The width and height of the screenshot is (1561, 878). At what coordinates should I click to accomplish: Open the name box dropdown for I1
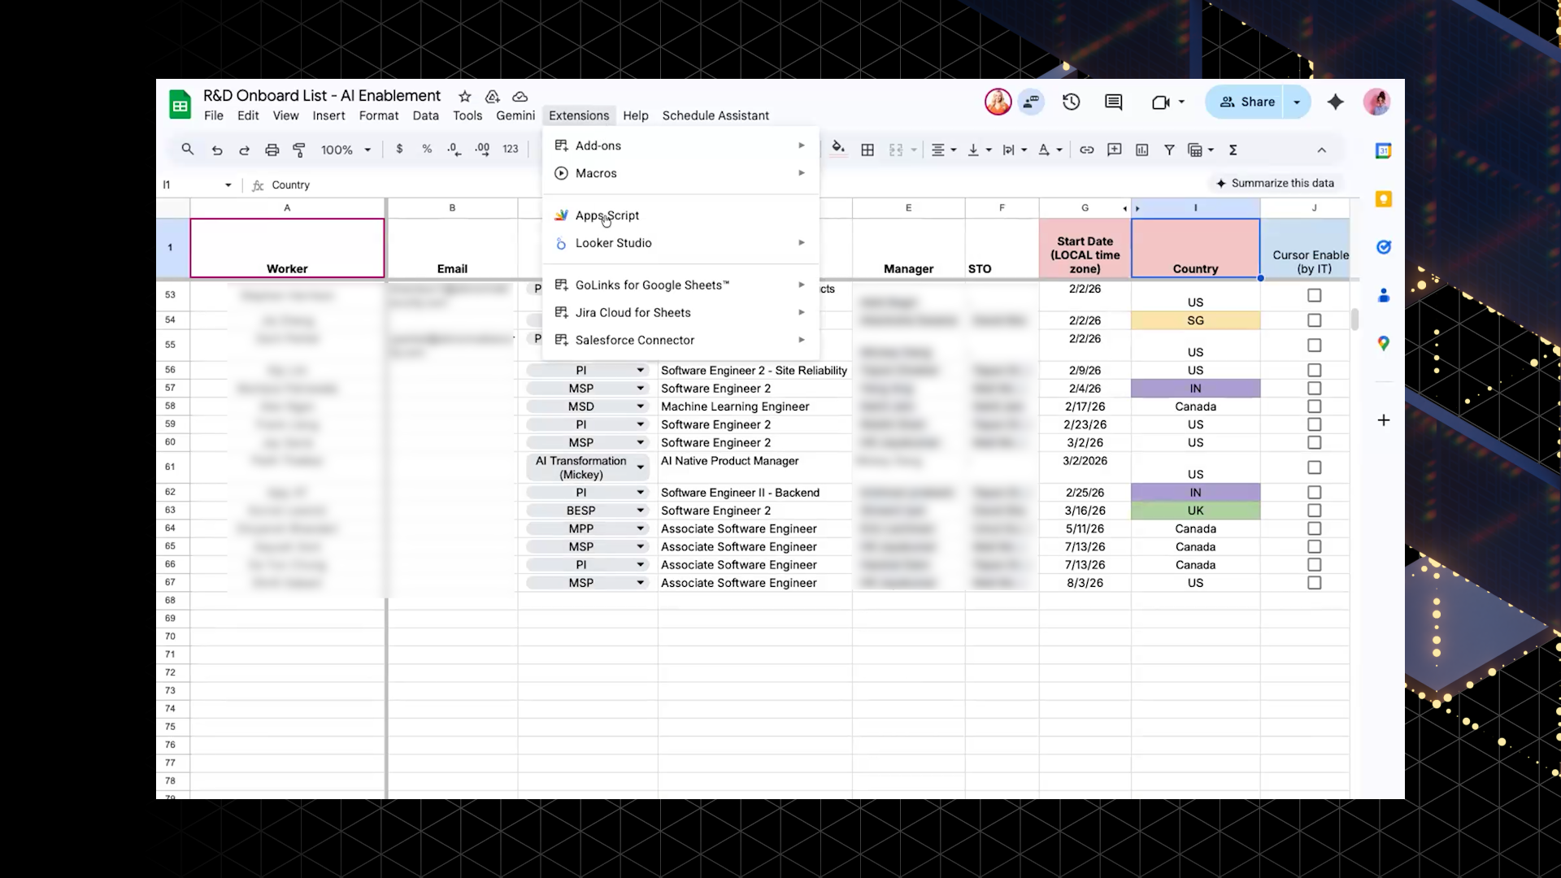[x=228, y=185]
